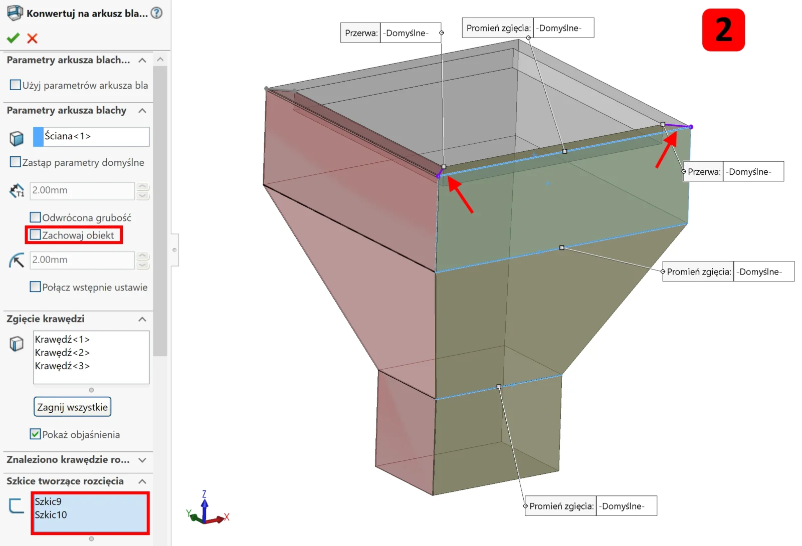The image size is (802, 546).
Task: Click the 2.00mm thickness field
Action: click(83, 190)
